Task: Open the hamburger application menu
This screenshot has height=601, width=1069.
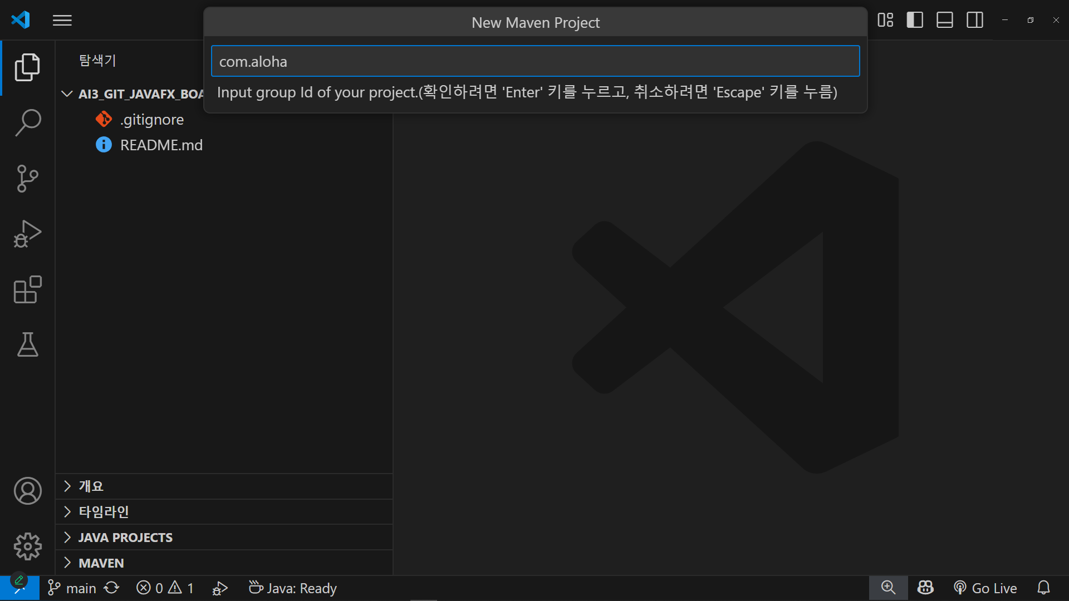Action: pos(62,21)
